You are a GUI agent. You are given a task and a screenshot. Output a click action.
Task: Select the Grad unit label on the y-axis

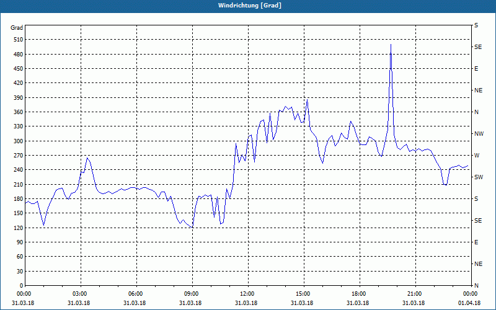pyautogui.click(x=17, y=28)
